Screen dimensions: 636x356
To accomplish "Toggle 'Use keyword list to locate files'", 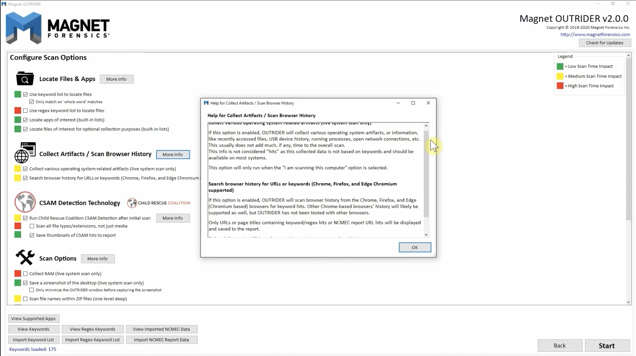I will point(25,94).
